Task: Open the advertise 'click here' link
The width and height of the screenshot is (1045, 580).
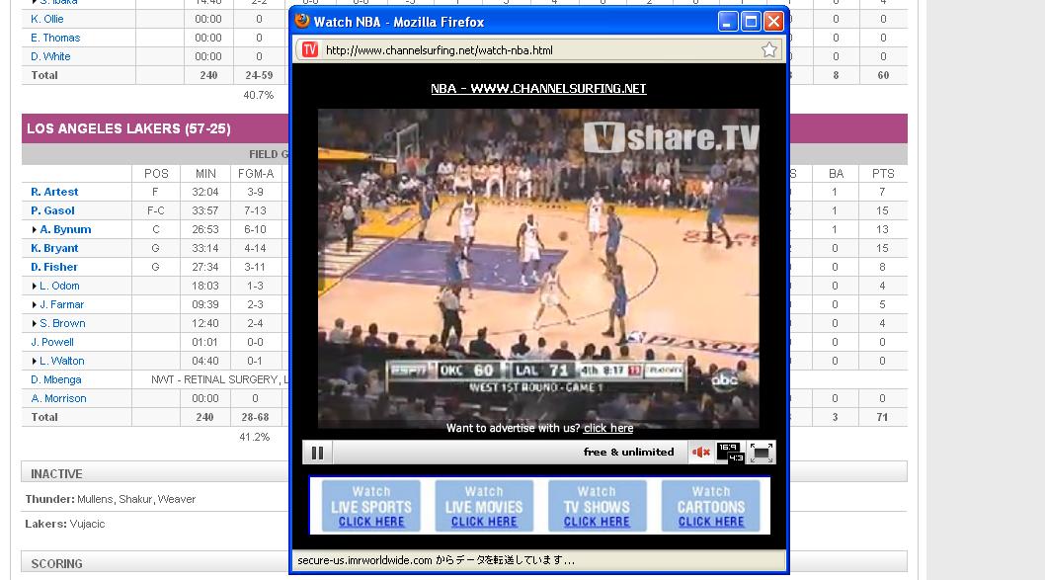Action: (x=608, y=428)
